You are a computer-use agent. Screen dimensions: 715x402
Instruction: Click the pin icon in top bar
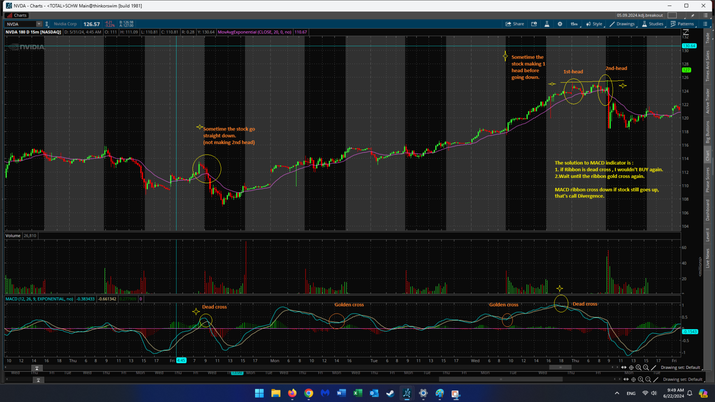(x=693, y=15)
